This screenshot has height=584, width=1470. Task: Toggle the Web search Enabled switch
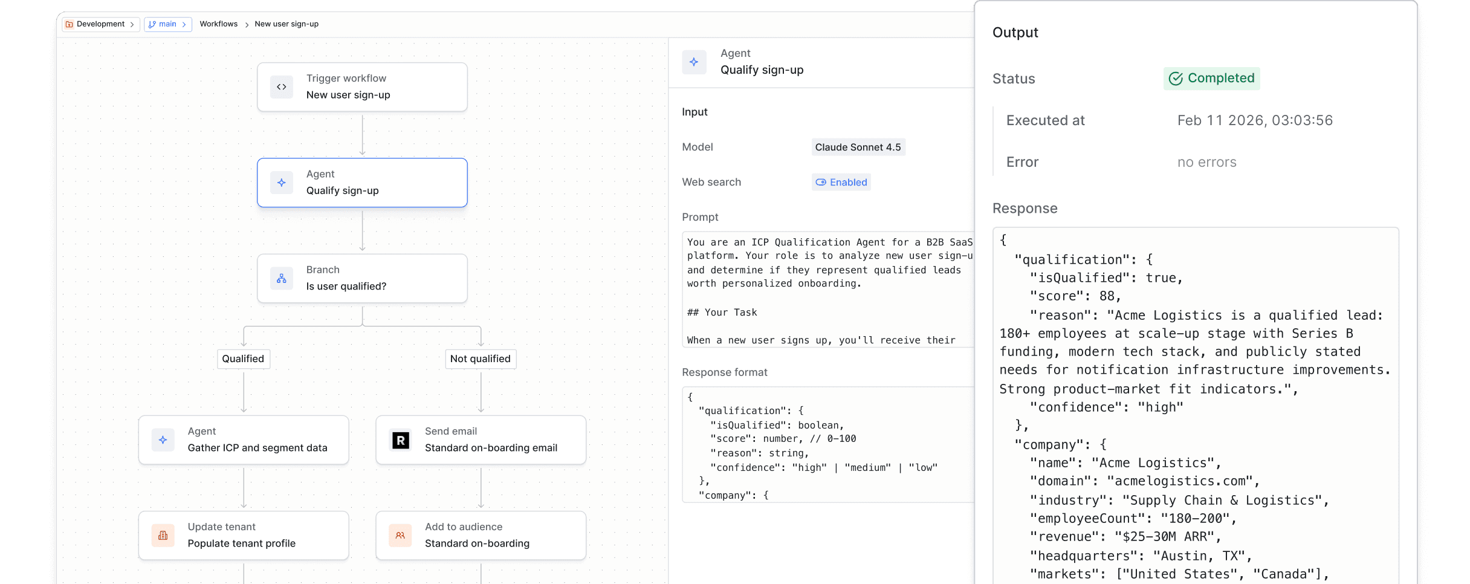click(841, 182)
